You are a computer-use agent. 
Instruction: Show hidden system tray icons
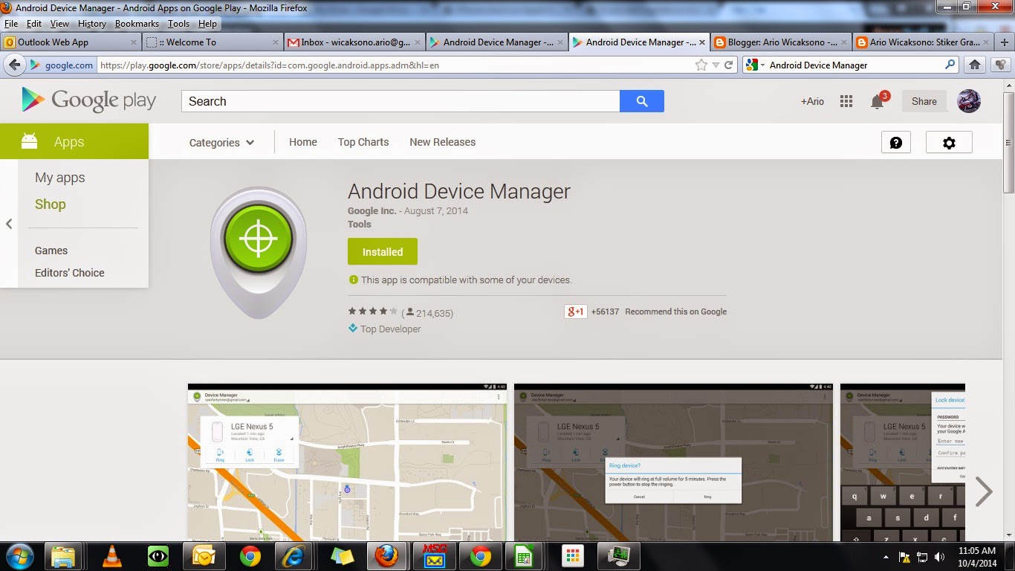click(886, 556)
